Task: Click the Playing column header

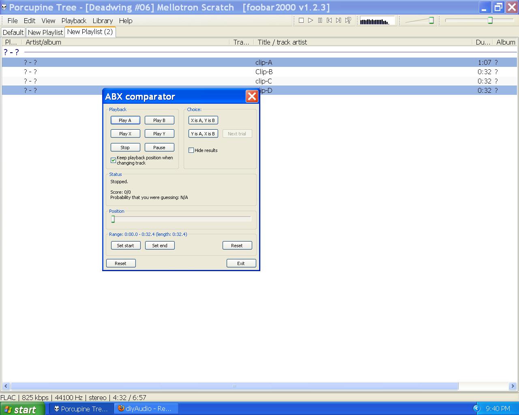Action: pyautogui.click(x=12, y=42)
